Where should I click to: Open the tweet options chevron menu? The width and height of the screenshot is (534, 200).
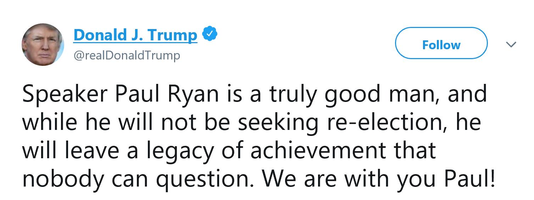tap(511, 45)
